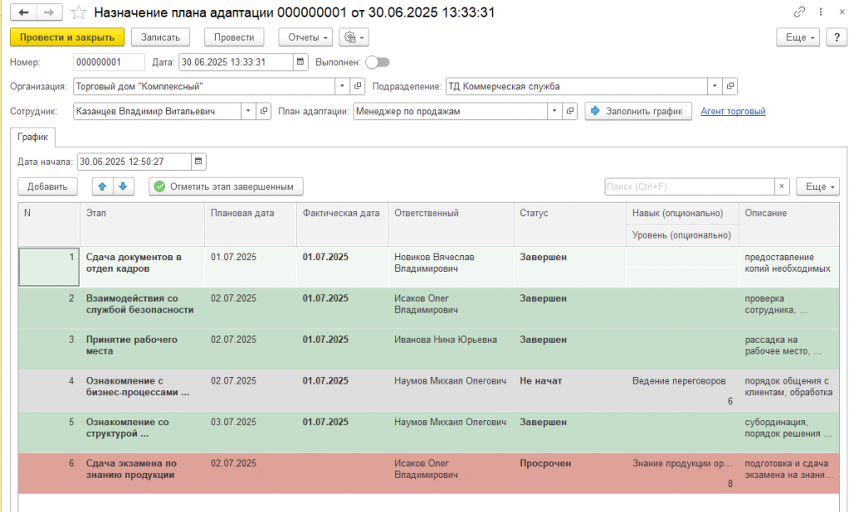Open the Организация record with its open icon

click(358, 87)
